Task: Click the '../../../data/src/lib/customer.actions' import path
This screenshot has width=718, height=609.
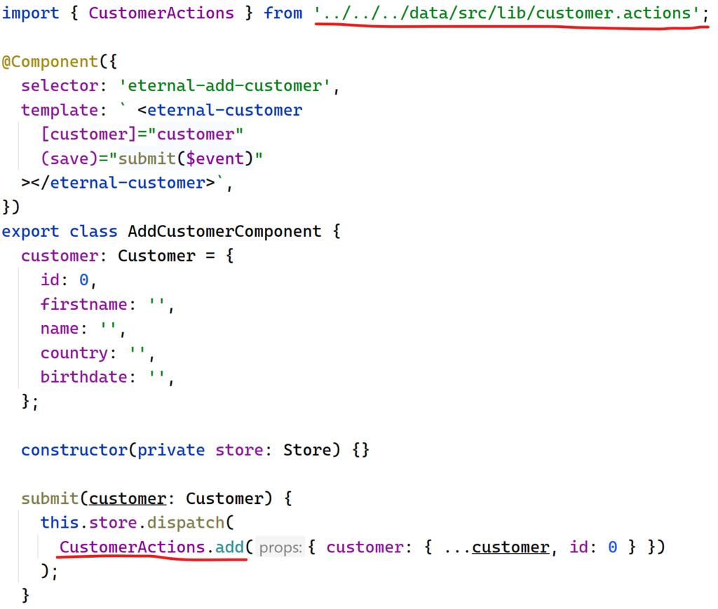Action: click(506, 13)
